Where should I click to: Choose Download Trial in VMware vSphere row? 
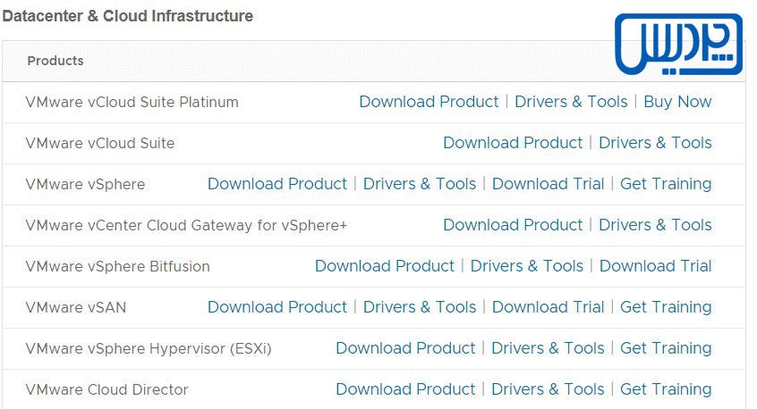[x=548, y=184]
